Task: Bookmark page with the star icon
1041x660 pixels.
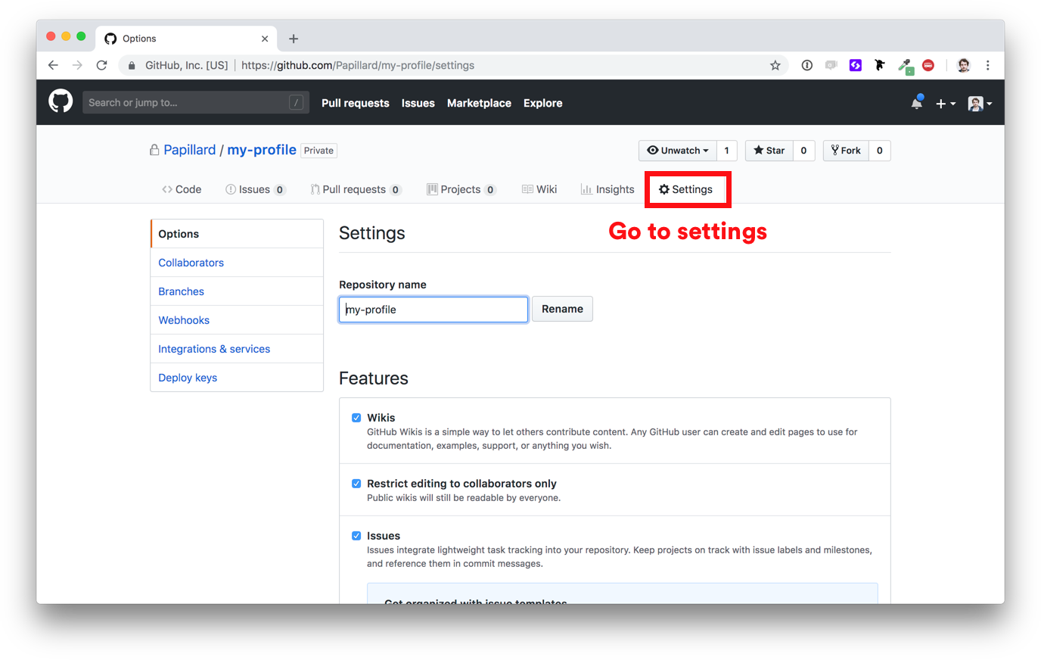Action: [775, 65]
